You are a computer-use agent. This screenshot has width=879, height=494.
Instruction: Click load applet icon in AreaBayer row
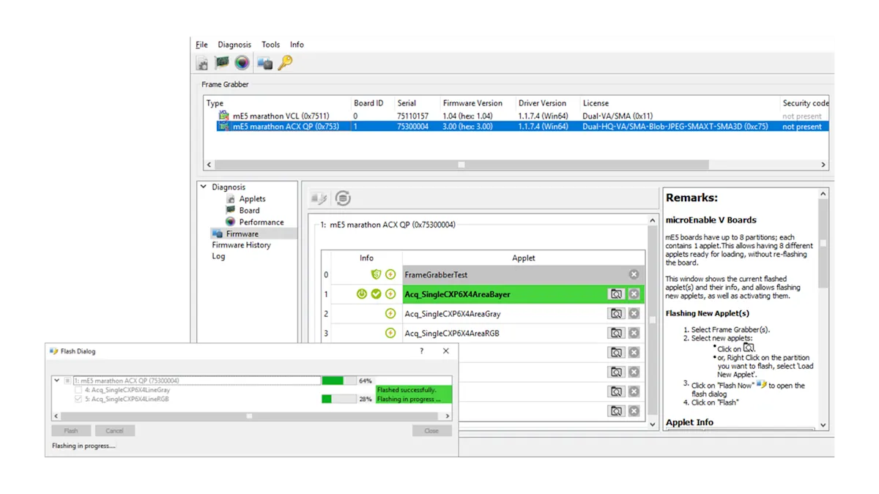pos(617,294)
